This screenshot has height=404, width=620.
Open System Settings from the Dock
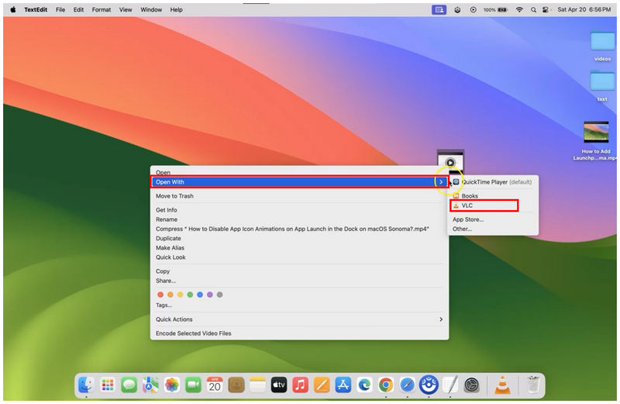(471, 385)
